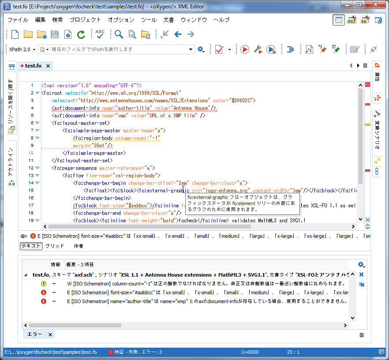Select column-count warning result row
The height and width of the screenshot is (360, 389).
186,284
